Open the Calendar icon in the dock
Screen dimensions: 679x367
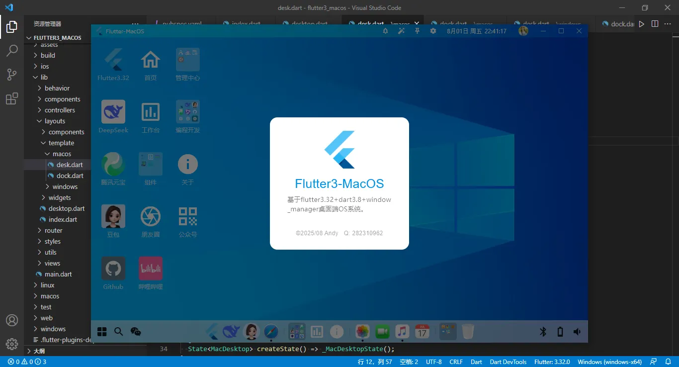(x=422, y=332)
